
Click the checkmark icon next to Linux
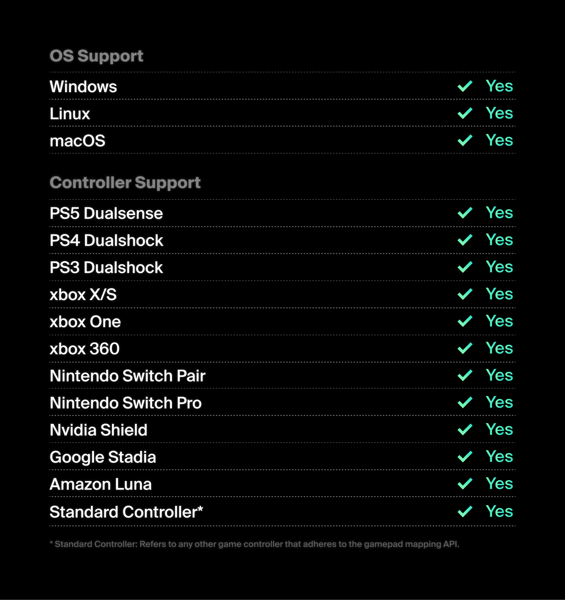pos(465,113)
